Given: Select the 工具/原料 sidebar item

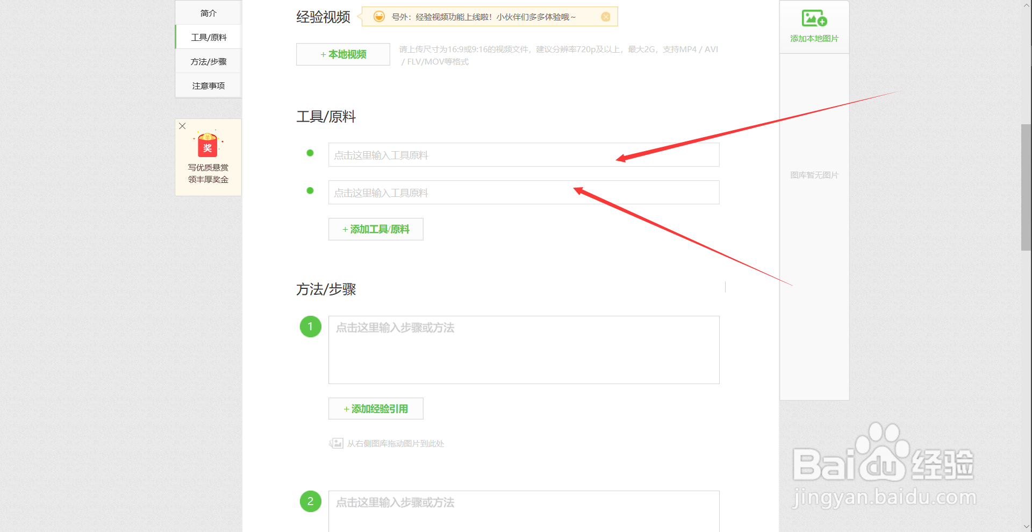Looking at the screenshot, I should (209, 37).
